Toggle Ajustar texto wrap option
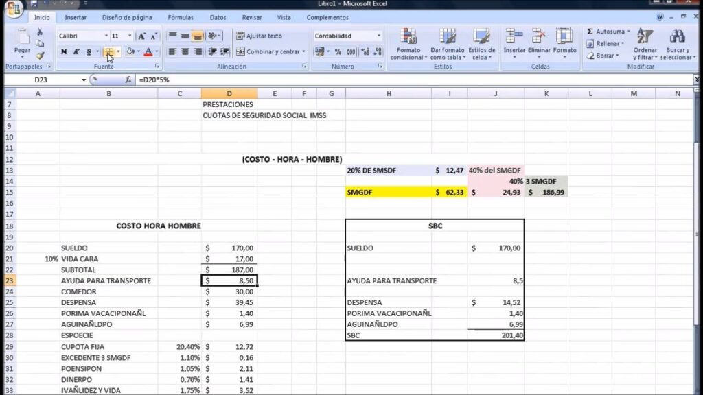 point(259,36)
